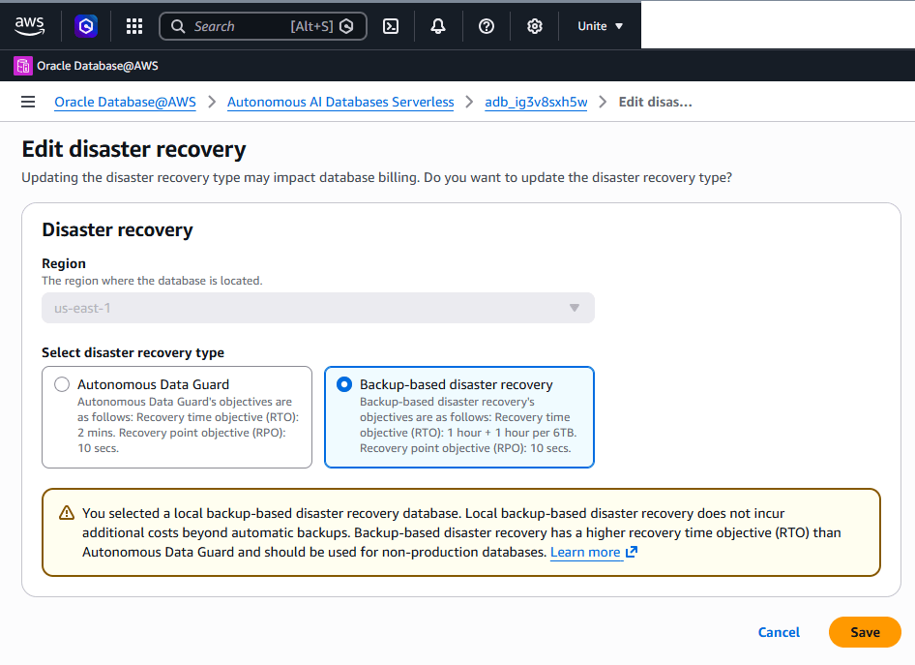Click the hexagon icon inside the search bar
Viewport: 915px width, 665px height.
346,26
